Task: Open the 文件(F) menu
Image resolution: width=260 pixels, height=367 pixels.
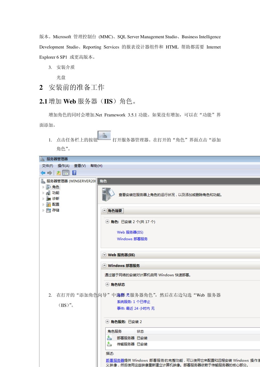Action: click(47, 166)
